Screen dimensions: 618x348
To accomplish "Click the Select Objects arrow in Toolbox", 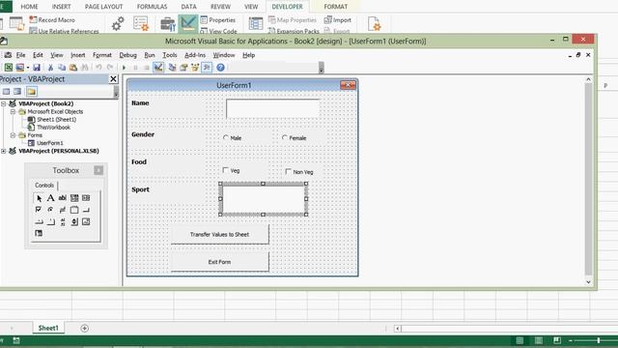I will pos(39,198).
